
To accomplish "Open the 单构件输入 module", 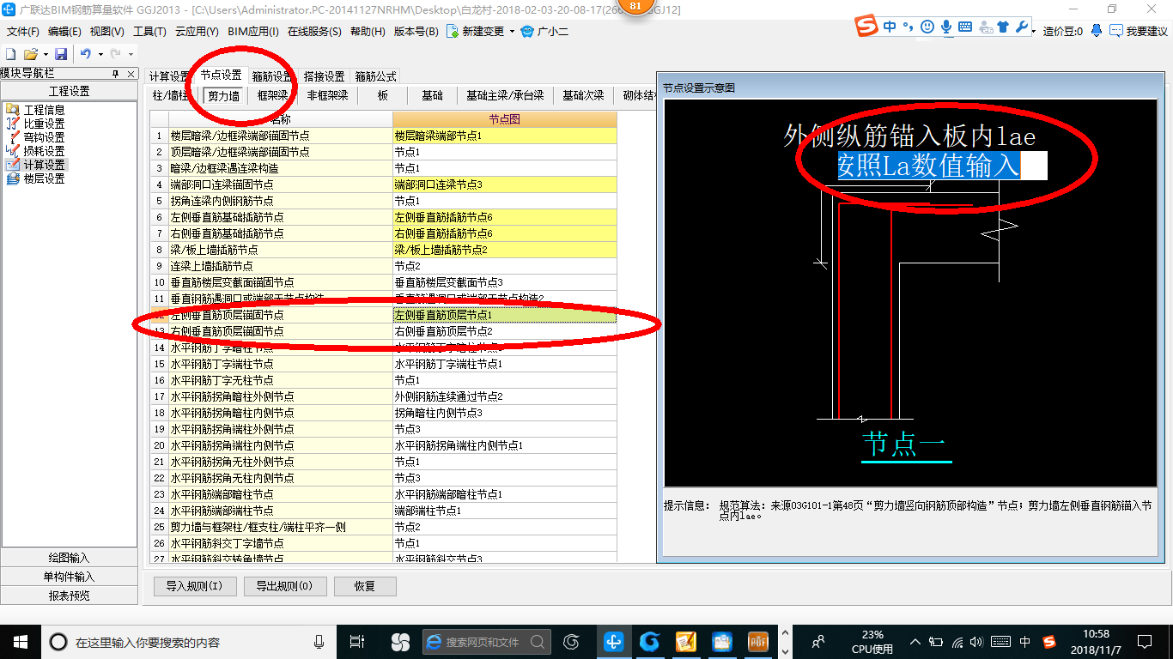I will tap(69, 577).
